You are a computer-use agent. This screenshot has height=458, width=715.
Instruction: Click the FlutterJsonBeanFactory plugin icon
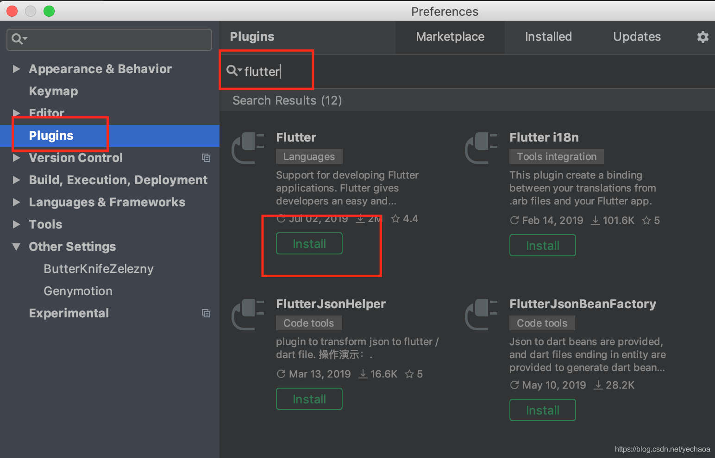click(x=481, y=314)
